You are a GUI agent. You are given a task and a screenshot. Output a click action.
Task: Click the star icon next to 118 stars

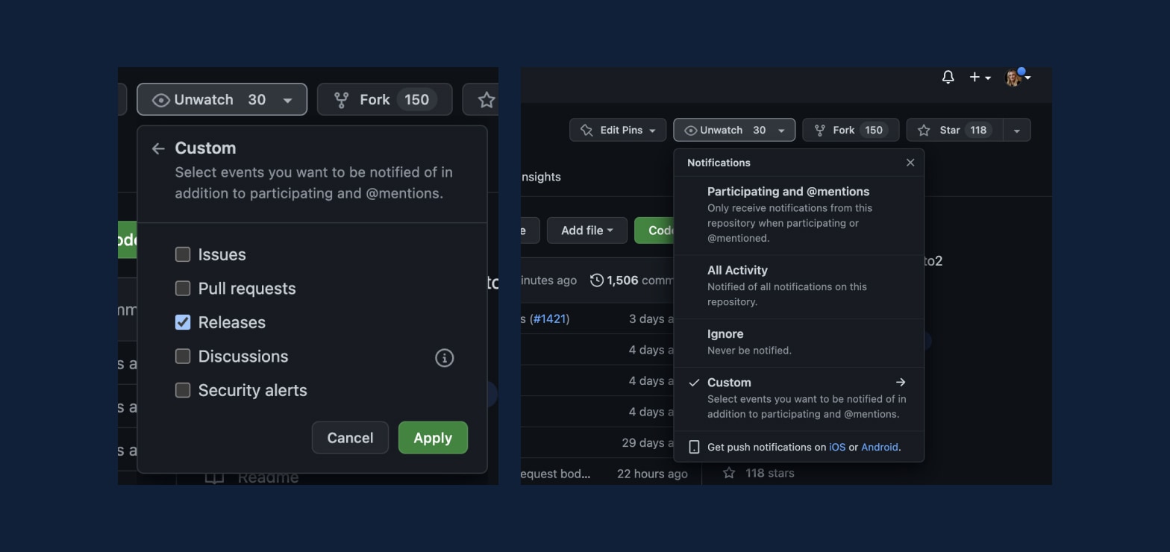point(729,473)
